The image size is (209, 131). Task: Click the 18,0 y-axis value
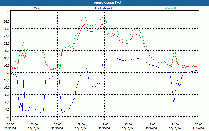click(x=7, y=58)
